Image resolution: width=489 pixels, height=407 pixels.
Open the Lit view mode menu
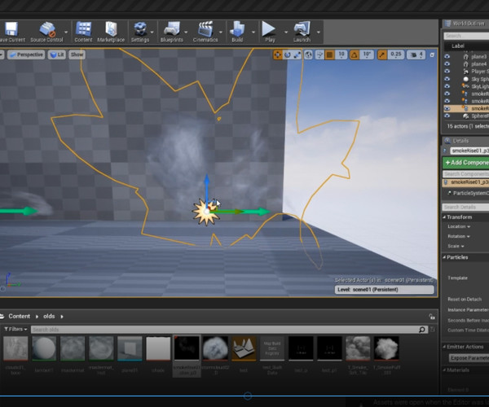57,55
